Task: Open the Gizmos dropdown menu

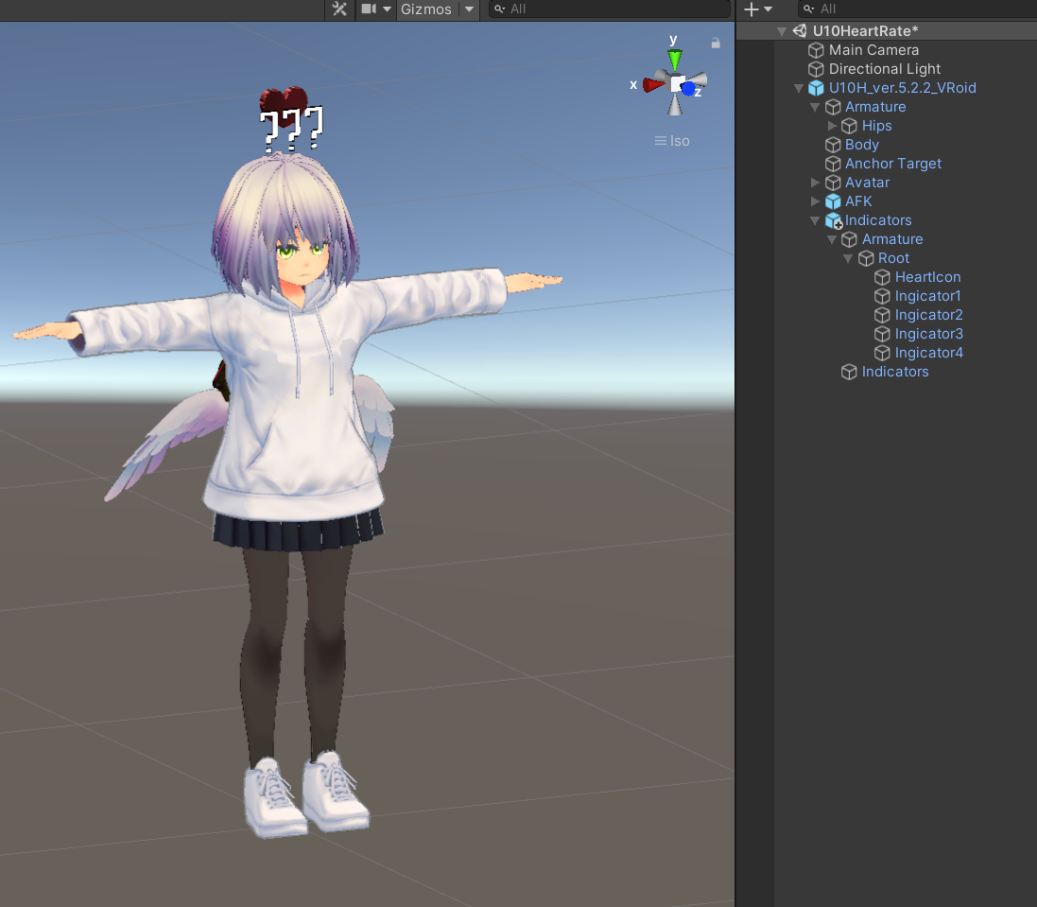Action: (x=467, y=9)
